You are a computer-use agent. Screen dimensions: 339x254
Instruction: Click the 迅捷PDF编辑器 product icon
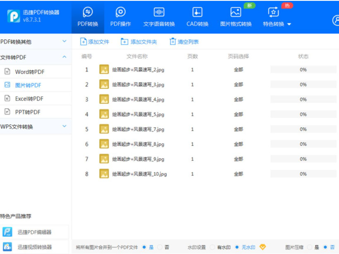click(7, 232)
